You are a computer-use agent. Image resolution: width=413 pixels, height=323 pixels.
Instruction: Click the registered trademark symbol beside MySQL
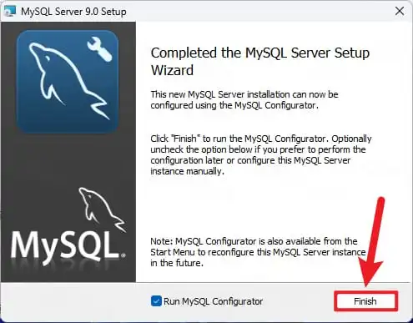coord(123,255)
